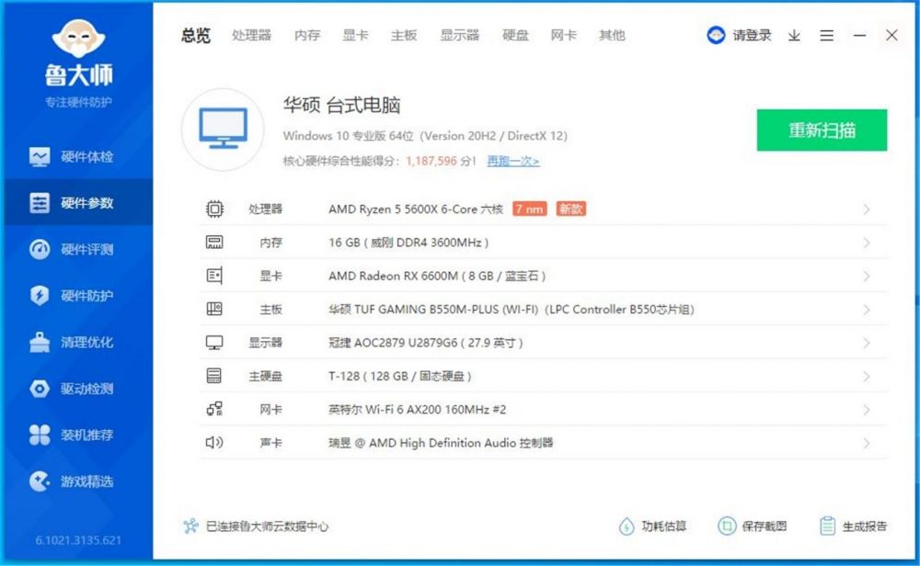
Task: Click the download arrow icon
Action: coord(794,36)
